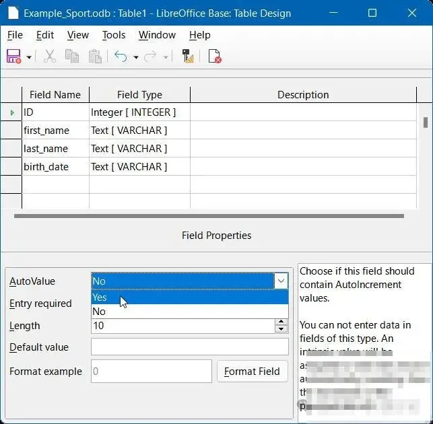Viewport: 433px width, 424px height.
Task: Open the Help menu
Action: tap(199, 35)
